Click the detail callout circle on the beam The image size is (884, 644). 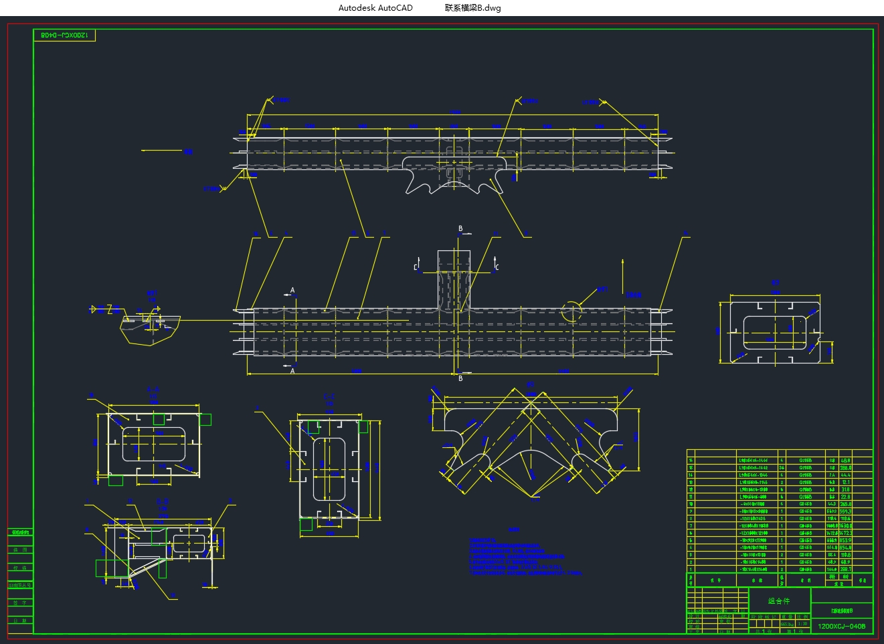tap(571, 311)
